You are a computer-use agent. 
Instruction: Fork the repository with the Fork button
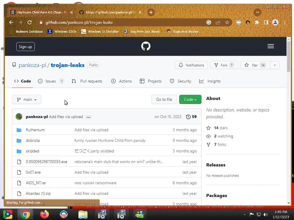pos(224,65)
